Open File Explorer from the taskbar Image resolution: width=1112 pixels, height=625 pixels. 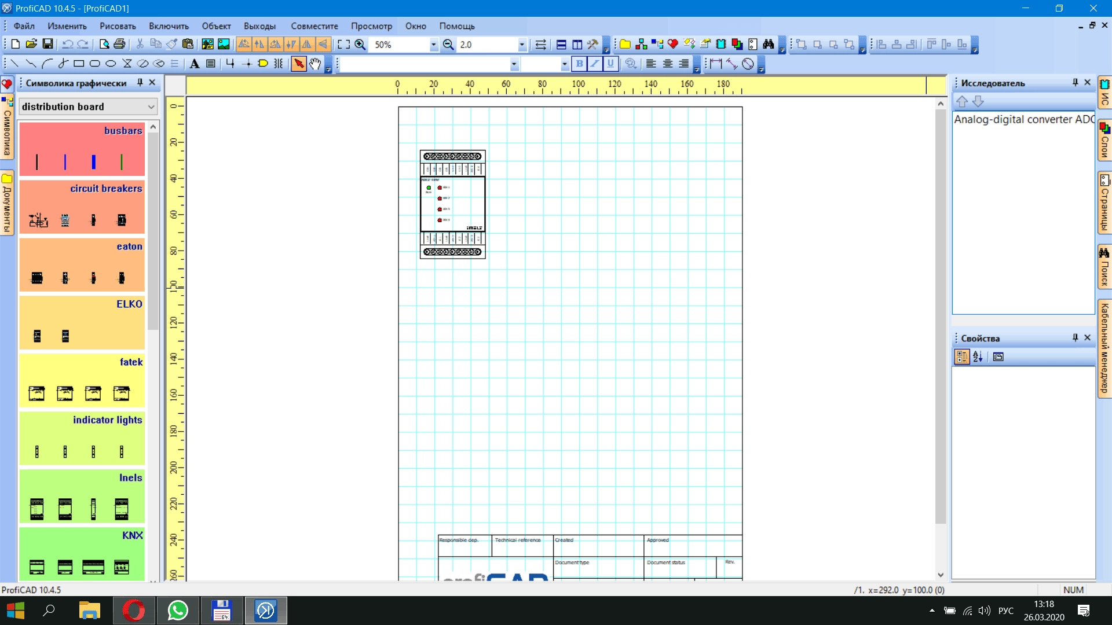tap(89, 611)
